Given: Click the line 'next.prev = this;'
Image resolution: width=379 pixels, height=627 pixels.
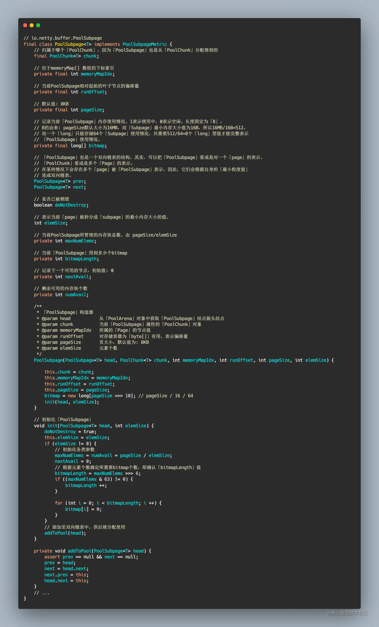Looking at the screenshot, I should coord(66,575).
